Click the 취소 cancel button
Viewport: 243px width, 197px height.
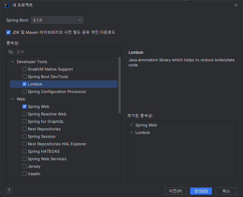tap(226, 191)
